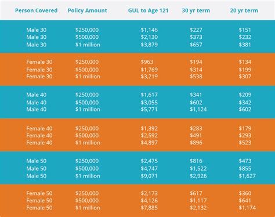Click the 20 yr term header
The image size is (275, 217).
(x=244, y=10)
